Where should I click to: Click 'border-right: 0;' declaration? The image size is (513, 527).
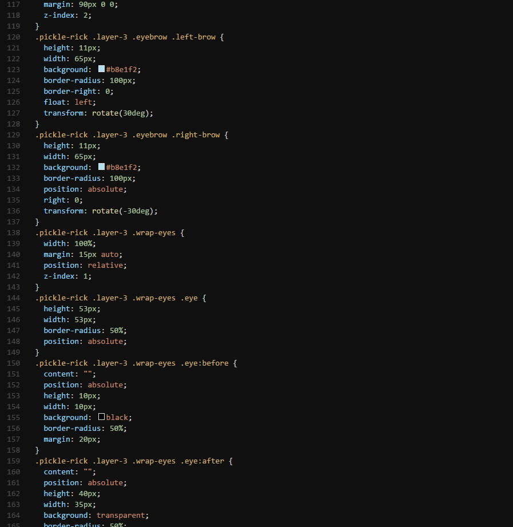tap(78, 92)
